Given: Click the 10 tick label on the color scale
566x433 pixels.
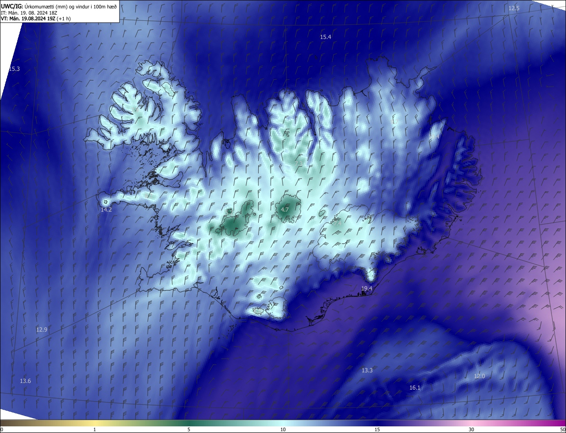Looking at the screenshot, I should point(283,430).
